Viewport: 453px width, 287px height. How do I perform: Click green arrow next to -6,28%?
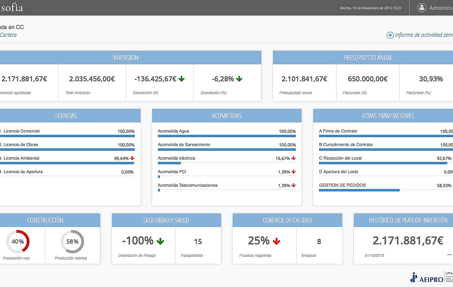(239, 79)
